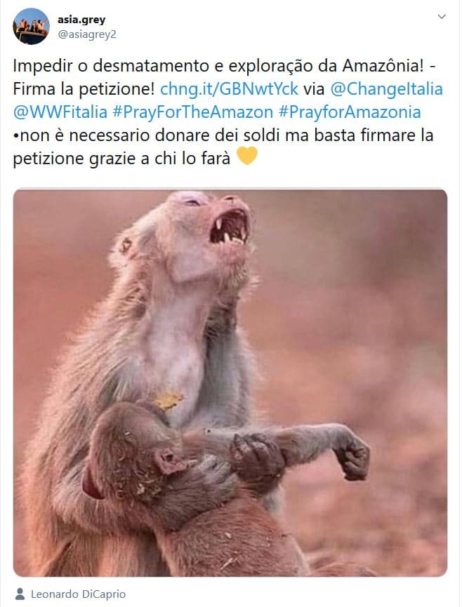The width and height of the screenshot is (462, 607).
Task: Open the Leonardo DiCaprio tagged user
Action: tap(78, 594)
